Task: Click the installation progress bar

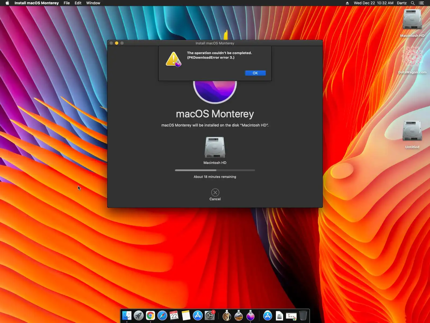Action: tap(215, 170)
